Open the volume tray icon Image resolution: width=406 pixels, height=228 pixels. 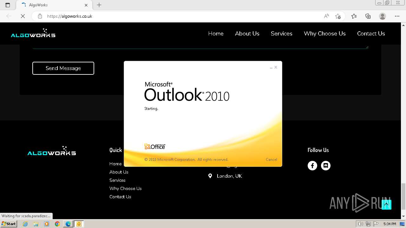pos(361,224)
